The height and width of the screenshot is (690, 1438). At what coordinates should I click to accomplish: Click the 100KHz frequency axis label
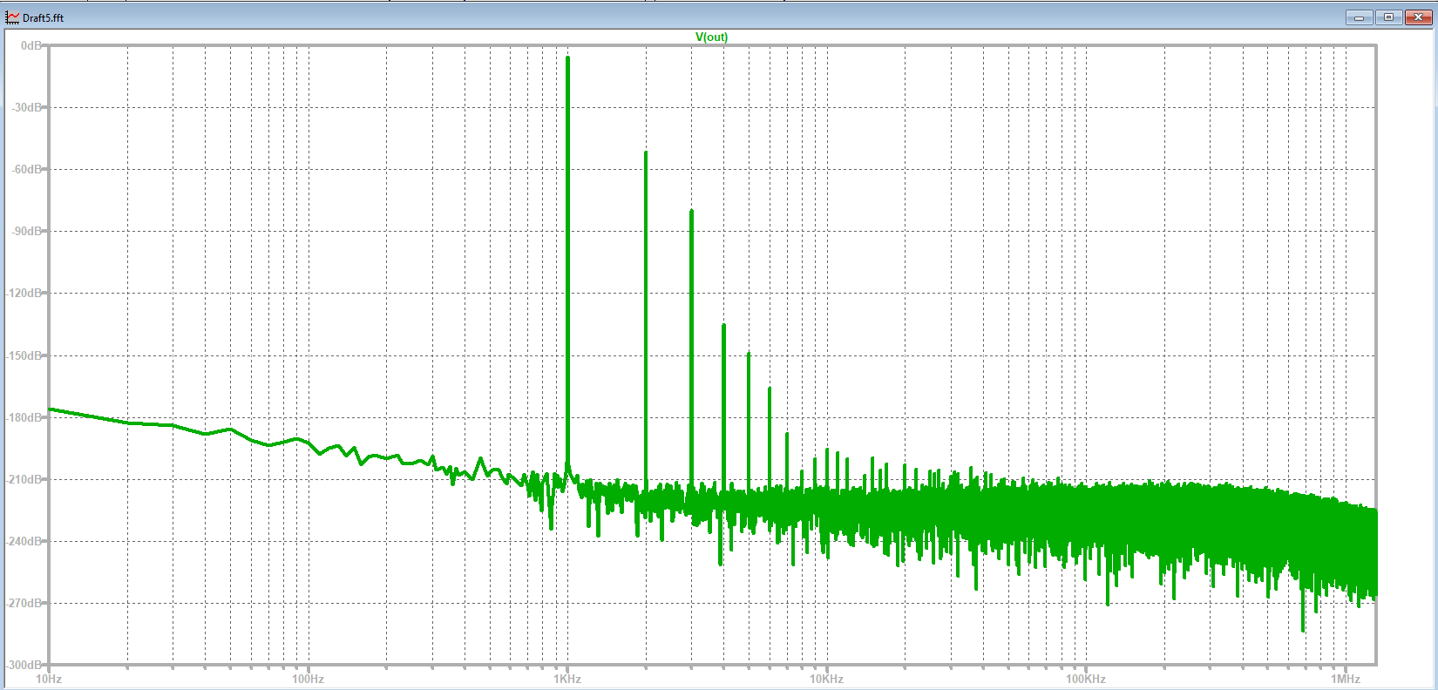(1086, 679)
